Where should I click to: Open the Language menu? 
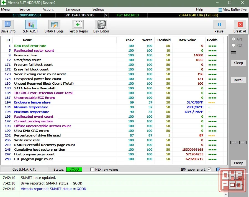73,9
